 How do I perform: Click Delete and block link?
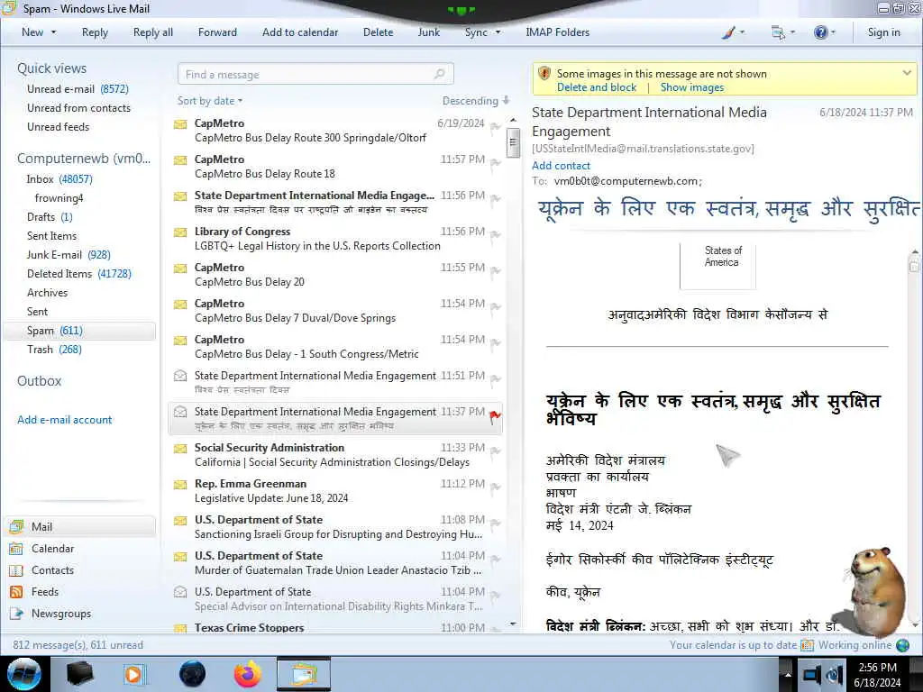597,87
